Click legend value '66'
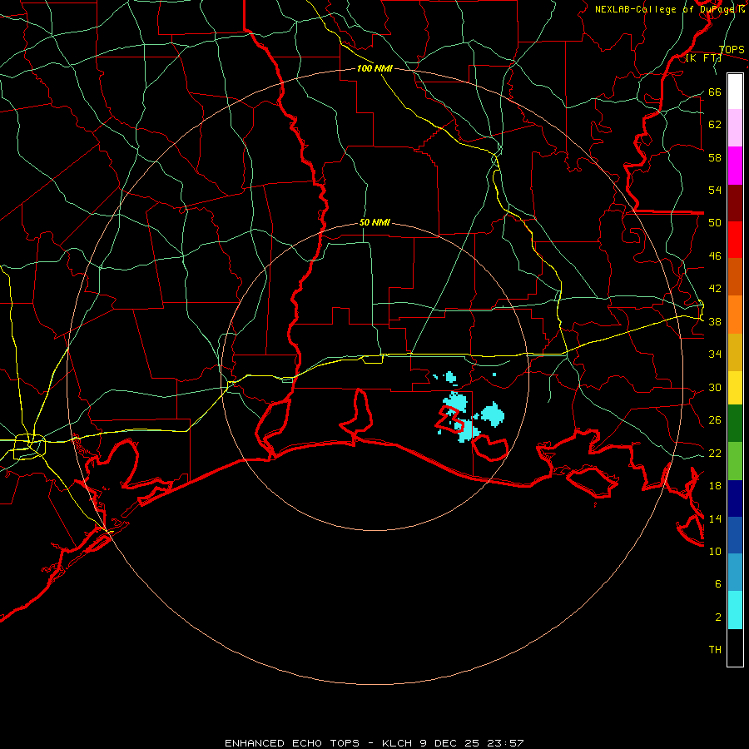Viewport: 749px width, 749px height. pos(715,92)
